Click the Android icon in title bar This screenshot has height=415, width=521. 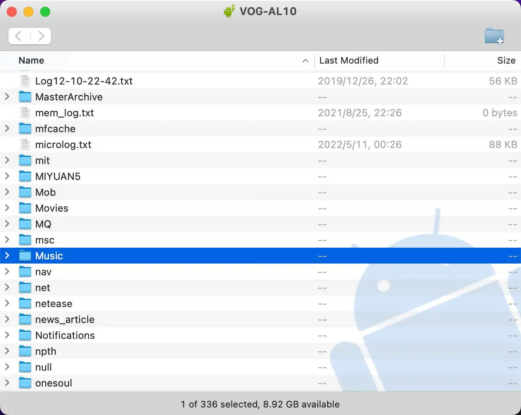tap(229, 11)
